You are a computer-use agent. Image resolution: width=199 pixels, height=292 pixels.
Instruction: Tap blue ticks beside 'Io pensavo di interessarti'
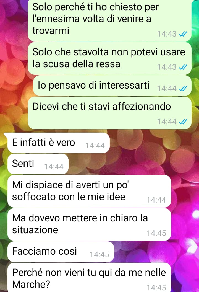pyautogui.click(x=183, y=89)
